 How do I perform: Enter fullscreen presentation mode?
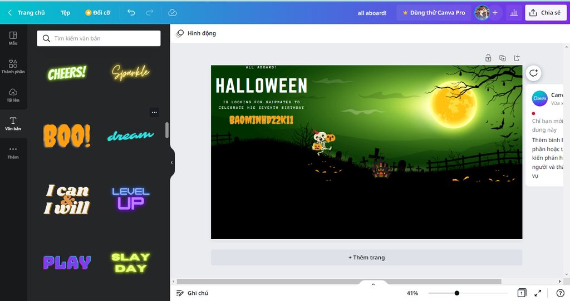[538, 293]
